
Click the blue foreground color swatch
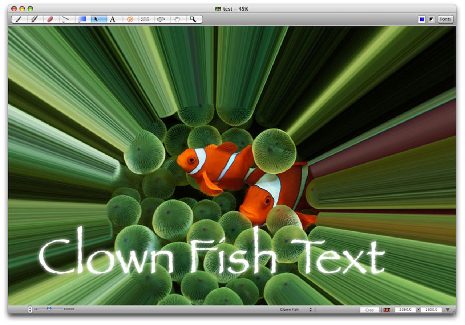421,19
